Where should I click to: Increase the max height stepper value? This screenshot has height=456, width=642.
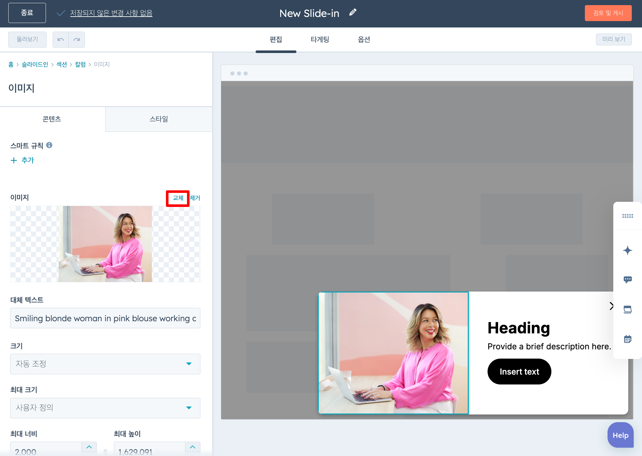(192, 447)
